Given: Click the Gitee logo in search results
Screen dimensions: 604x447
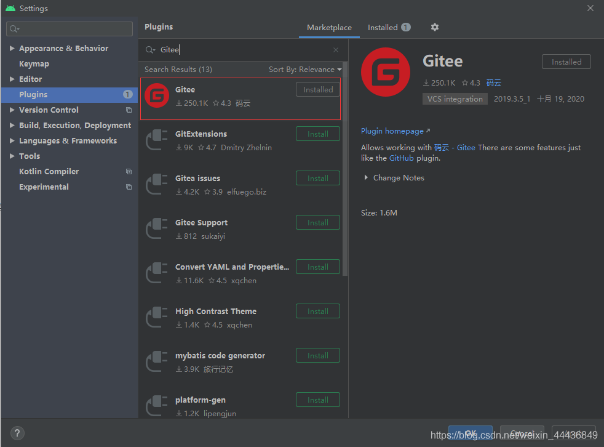Looking at the screenshot, I should click(157, 95).
